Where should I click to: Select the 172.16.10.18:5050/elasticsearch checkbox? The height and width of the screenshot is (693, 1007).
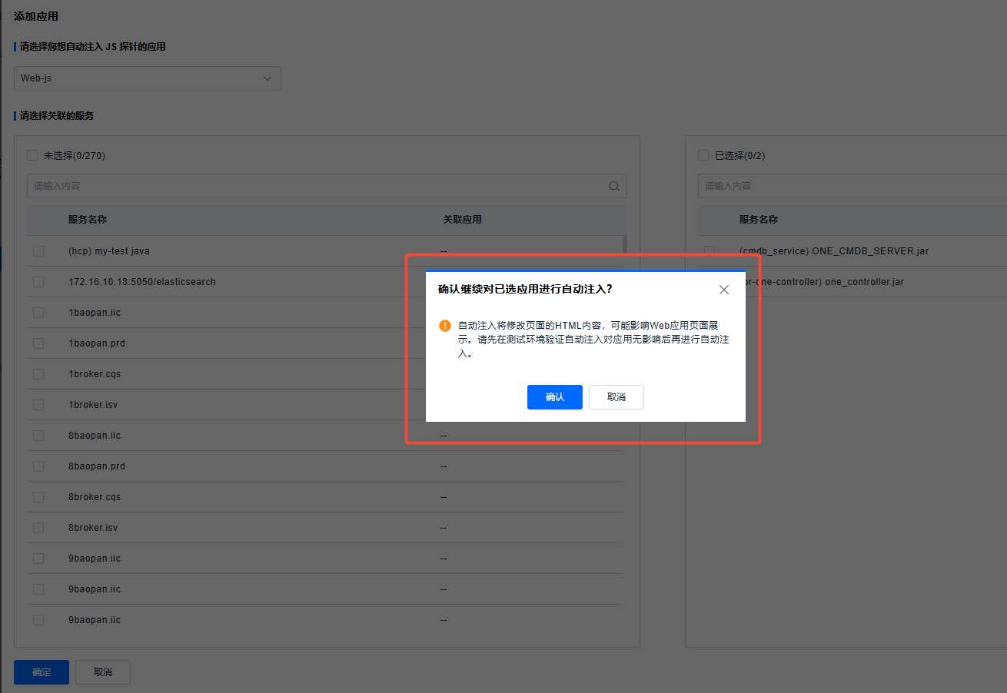pos(38,282)
